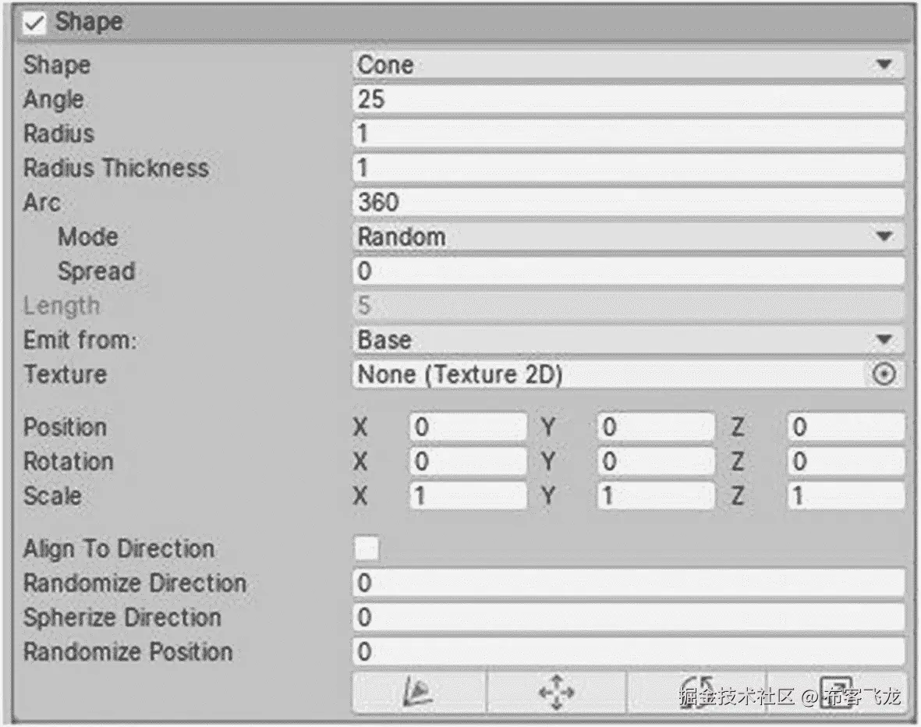Click the Spherize Direction value field
The height and width of the screenshot is (727, 921).
pos(628,618)
